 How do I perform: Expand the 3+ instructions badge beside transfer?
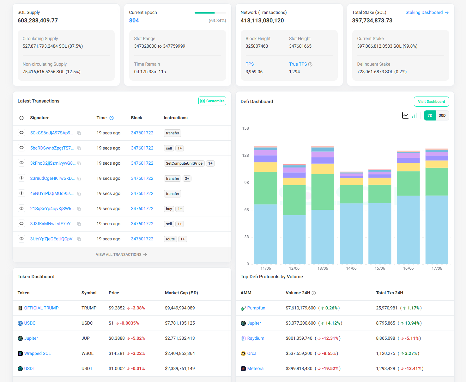tap(187, 179)
